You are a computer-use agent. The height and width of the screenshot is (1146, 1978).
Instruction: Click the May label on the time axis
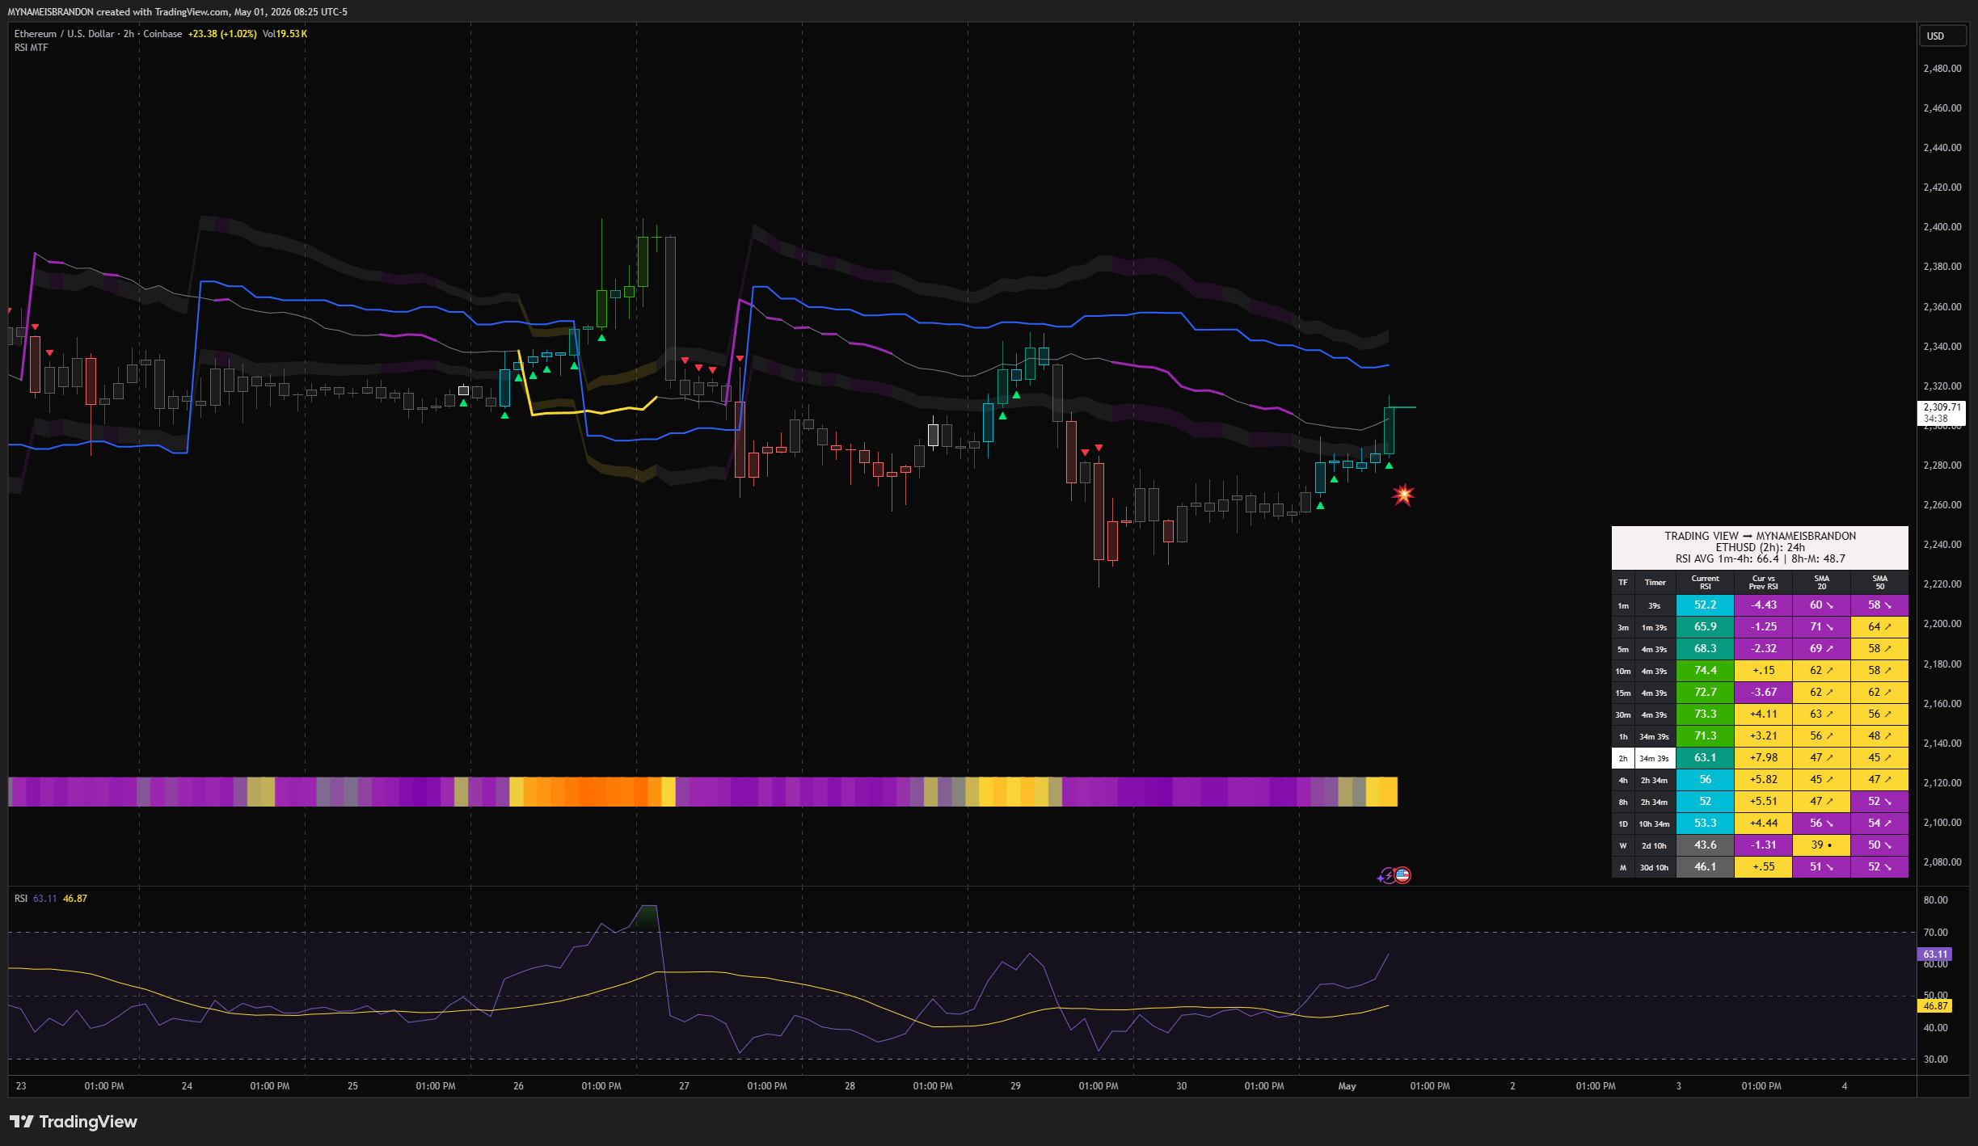[1347, 1086]
